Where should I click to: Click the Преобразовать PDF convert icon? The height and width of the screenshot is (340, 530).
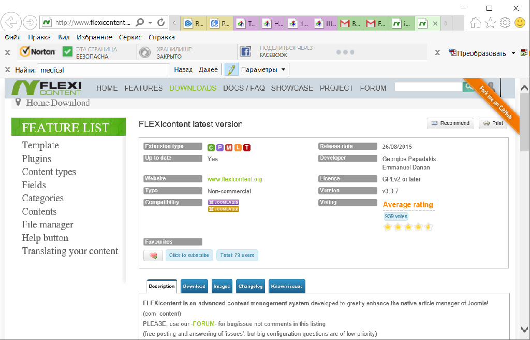452,53
